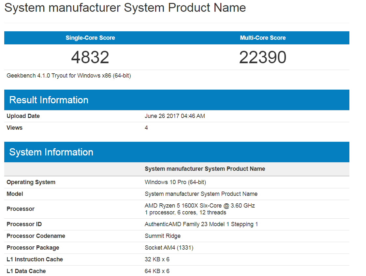Screen dimensions: 366x276
Task: Click the Multi-Core Score header
Action: [263, 38]
